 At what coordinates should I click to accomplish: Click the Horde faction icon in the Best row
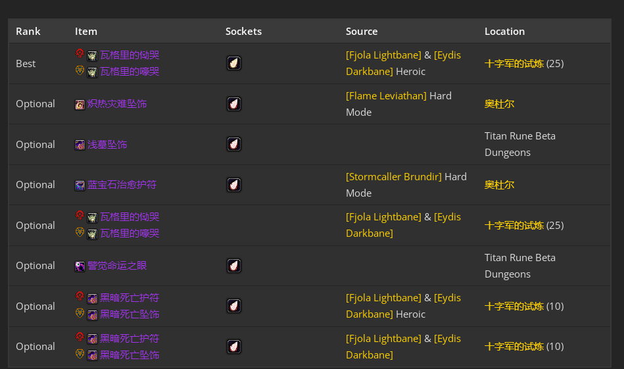tap(80, 54)
